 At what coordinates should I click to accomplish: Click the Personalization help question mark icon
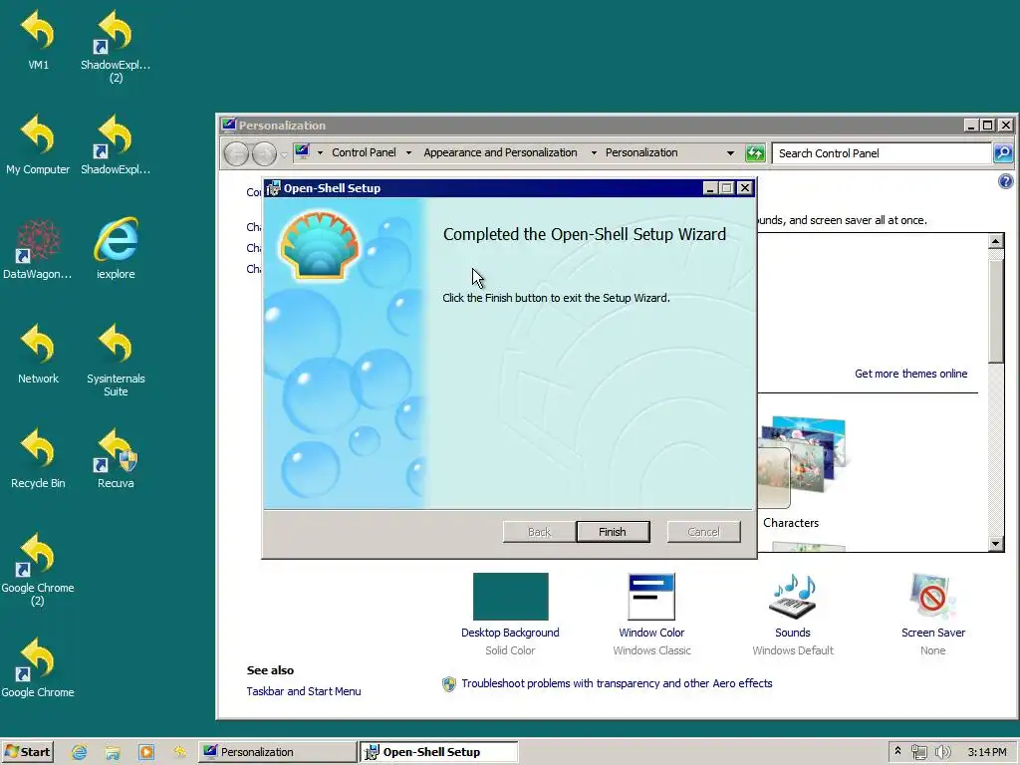1005,181
